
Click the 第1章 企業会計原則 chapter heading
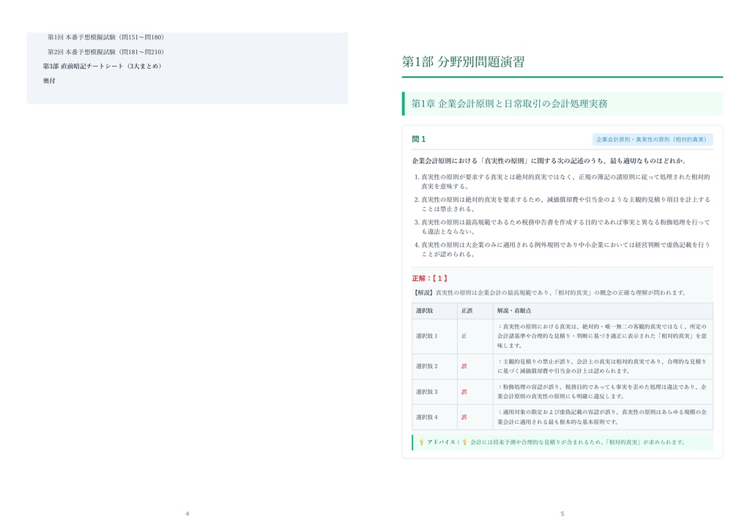click(x=510, y=104)
